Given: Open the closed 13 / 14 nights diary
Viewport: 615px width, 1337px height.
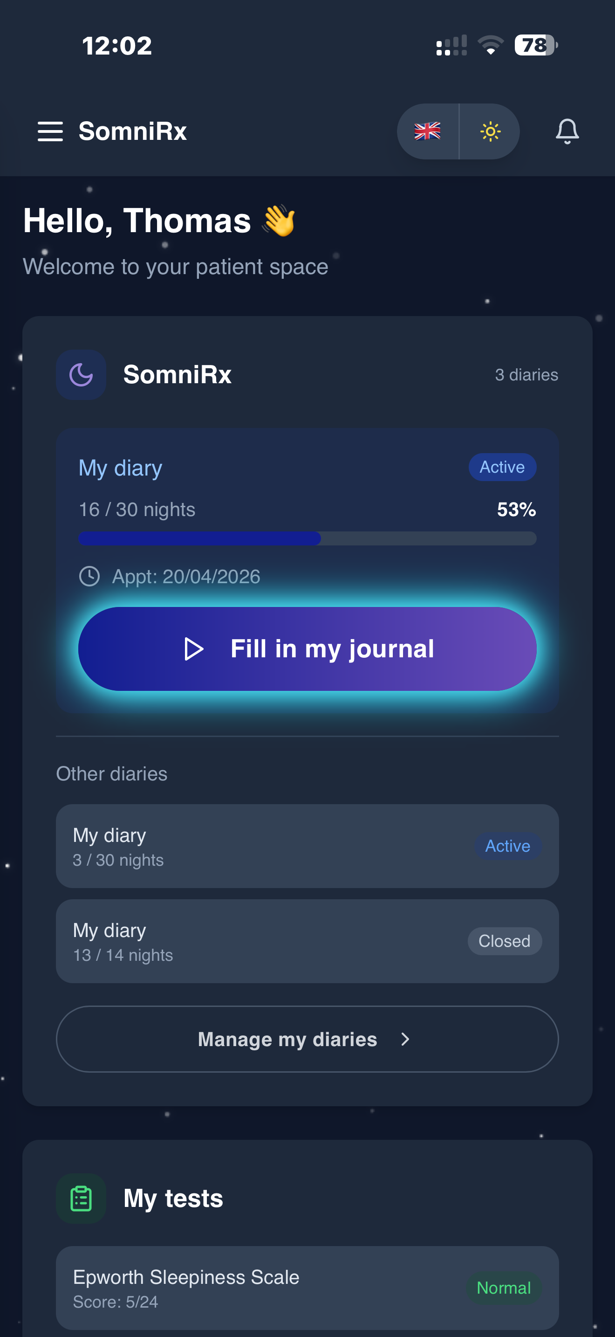Looking at the screenshot, I should 259,941.
